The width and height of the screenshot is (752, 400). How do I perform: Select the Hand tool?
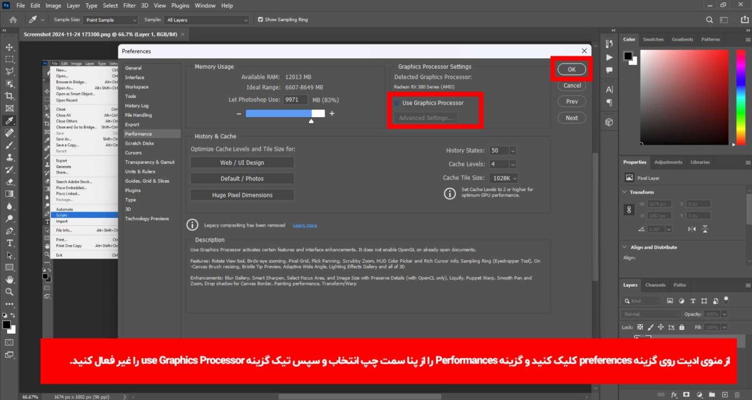pyautogui.click(x=9, y=279)
